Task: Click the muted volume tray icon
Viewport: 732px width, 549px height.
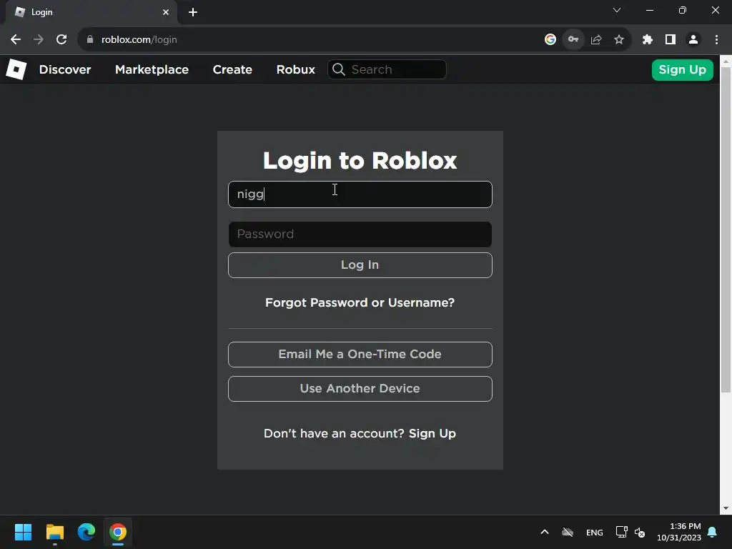Action: pos(640,532)
